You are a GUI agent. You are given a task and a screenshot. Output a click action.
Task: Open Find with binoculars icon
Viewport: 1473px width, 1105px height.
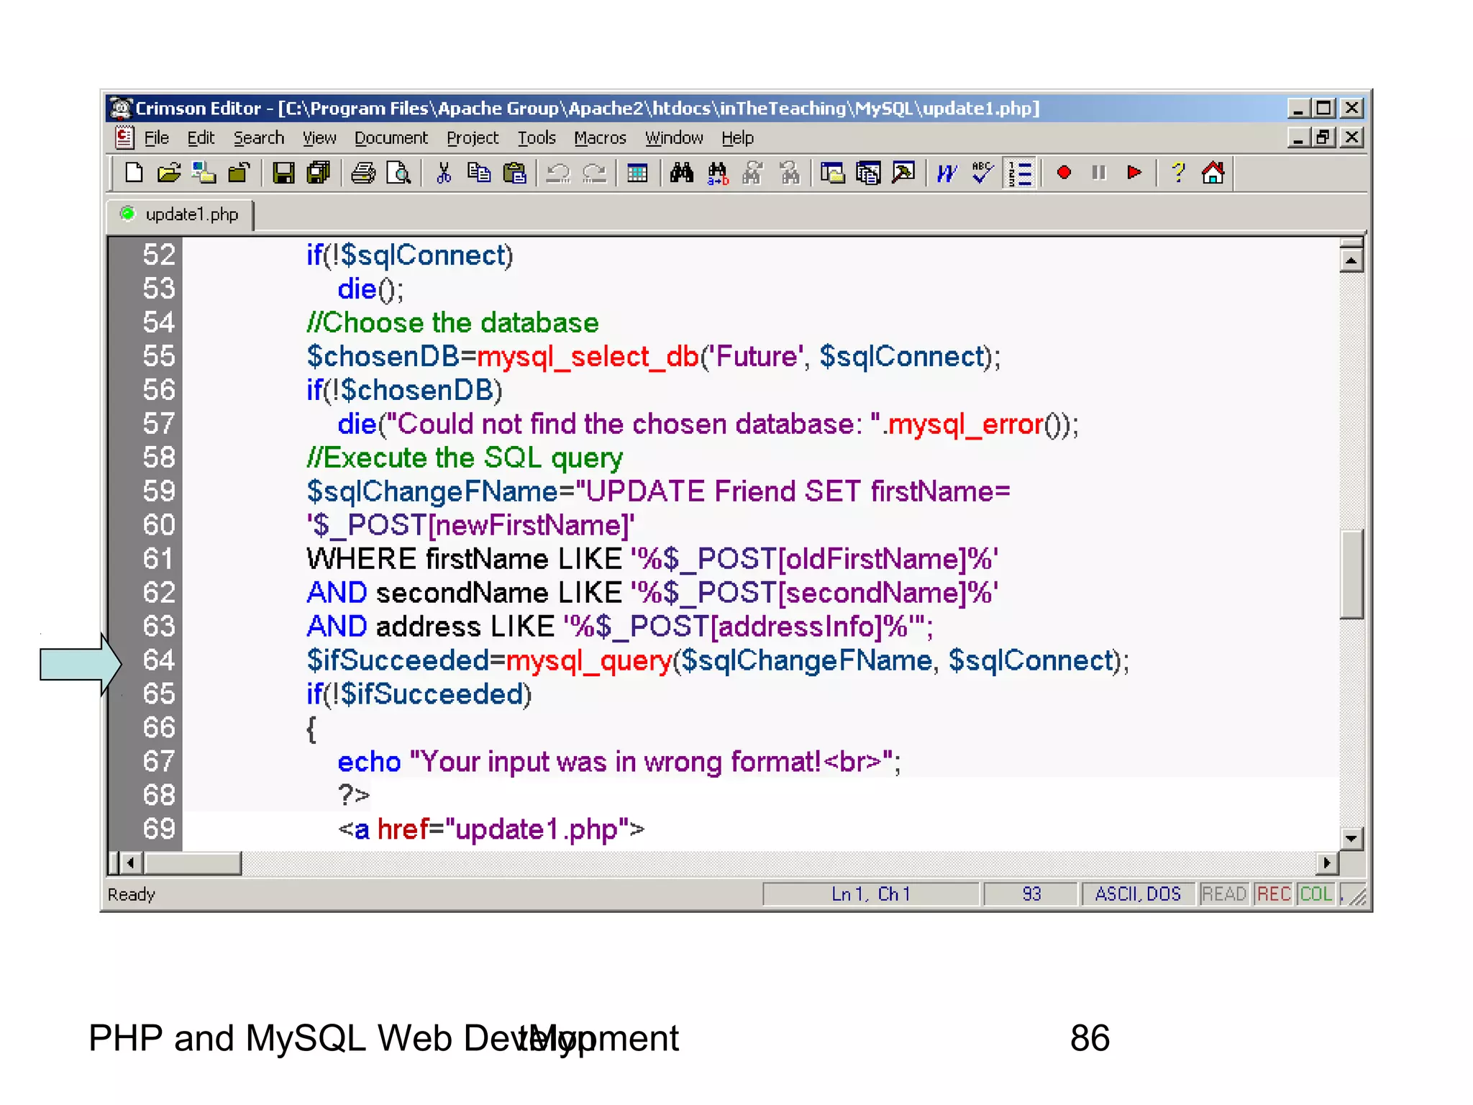(x=682, y=173)
